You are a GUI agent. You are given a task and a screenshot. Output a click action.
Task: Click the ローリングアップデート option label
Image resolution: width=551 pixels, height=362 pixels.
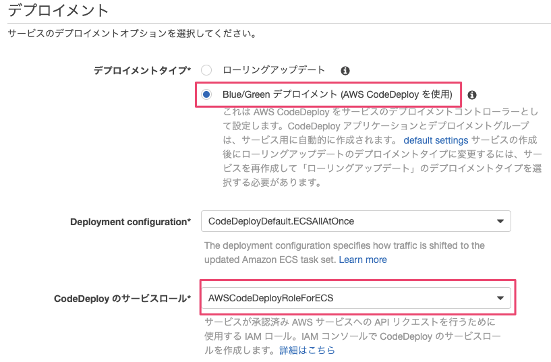(x=274, y=70)
